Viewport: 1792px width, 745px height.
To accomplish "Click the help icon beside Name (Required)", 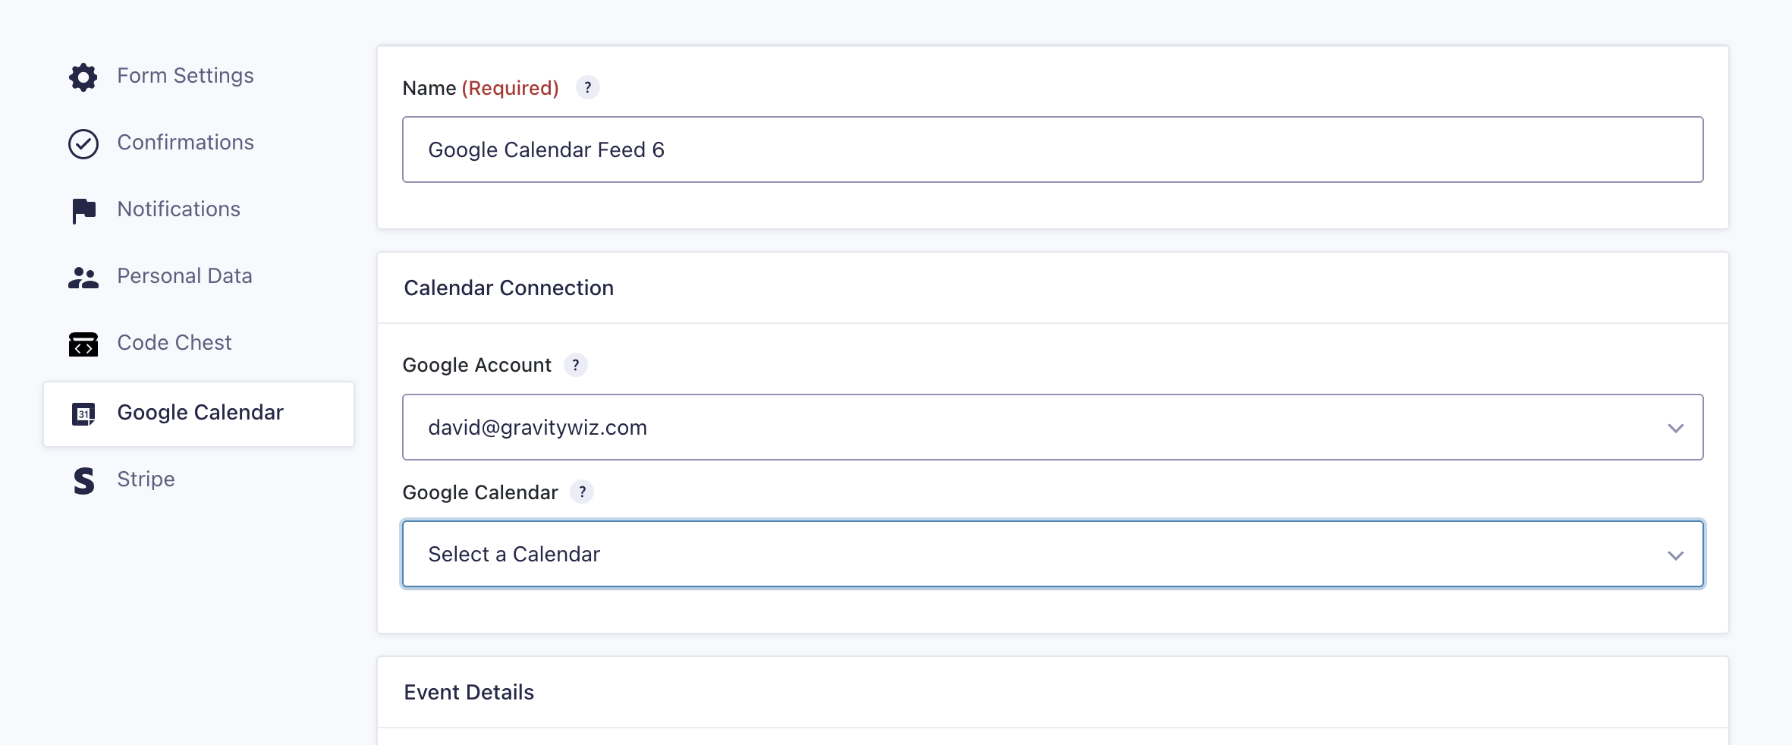I will pyautogui.click(x=587, y=88).
